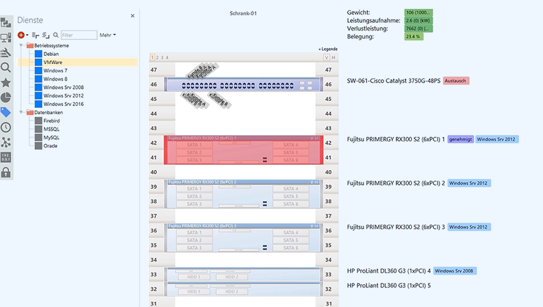Screen dimensions: 543x307
Task: Click the green Belegung 23.4 % bar
Action: click(414, 37)
